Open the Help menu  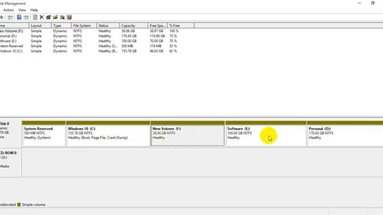(34, 10)
